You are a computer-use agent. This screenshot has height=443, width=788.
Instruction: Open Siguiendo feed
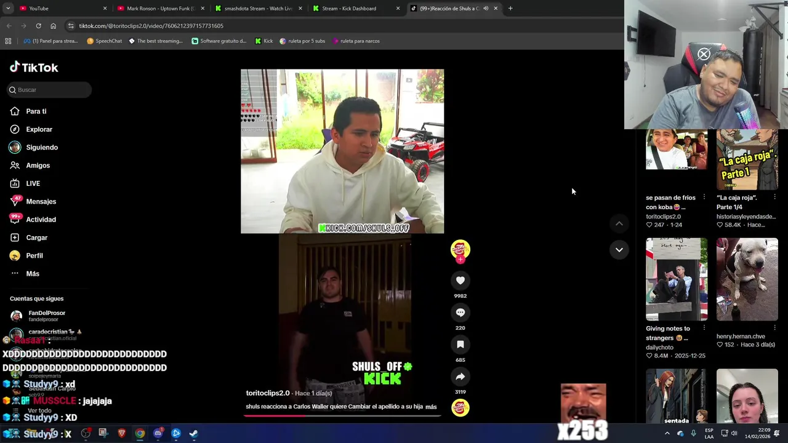tap(34, 147)
